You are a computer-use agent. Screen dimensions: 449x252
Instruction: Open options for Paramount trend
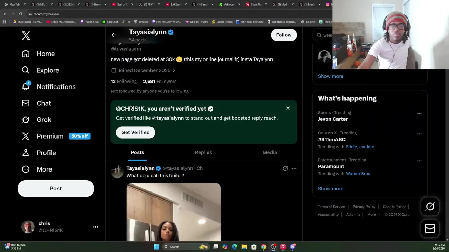419,161
